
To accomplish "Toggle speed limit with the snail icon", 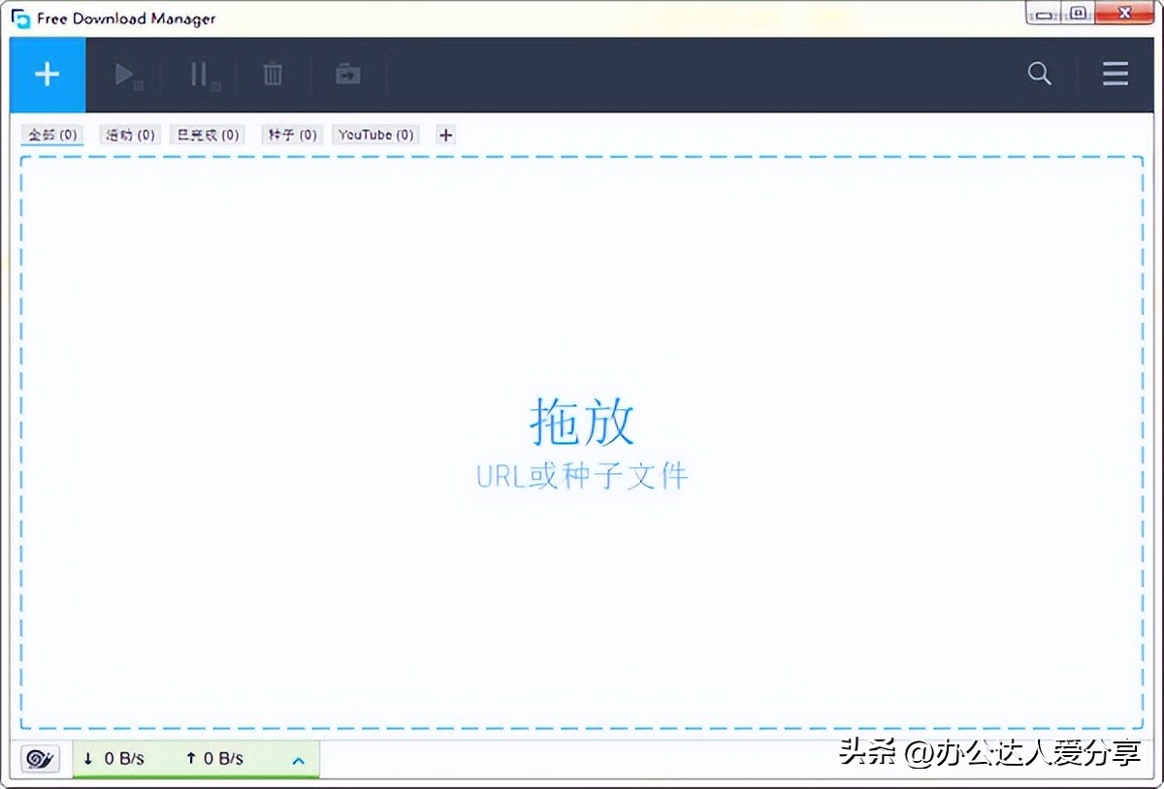I will point(40,759).
